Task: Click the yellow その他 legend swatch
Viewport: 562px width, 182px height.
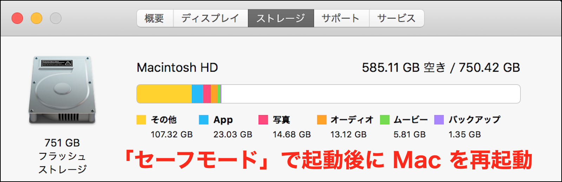Action: click(141, 120)
